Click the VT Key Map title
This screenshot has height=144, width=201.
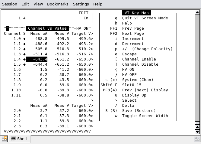137,13
